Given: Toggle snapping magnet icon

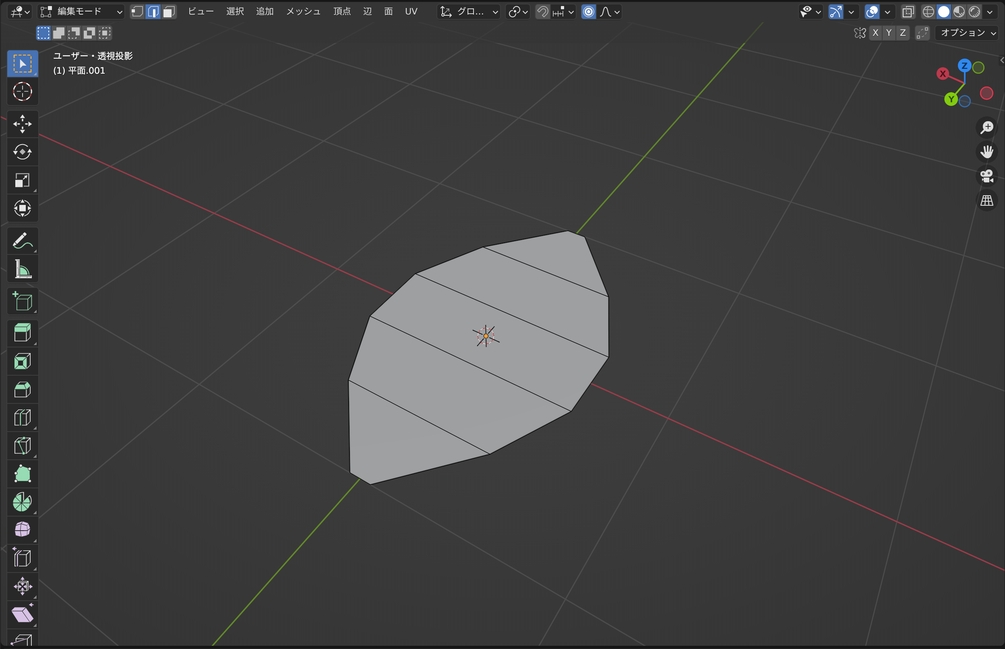Looking at the screenshot, I should pyautogui.click(x=543, y=12).
